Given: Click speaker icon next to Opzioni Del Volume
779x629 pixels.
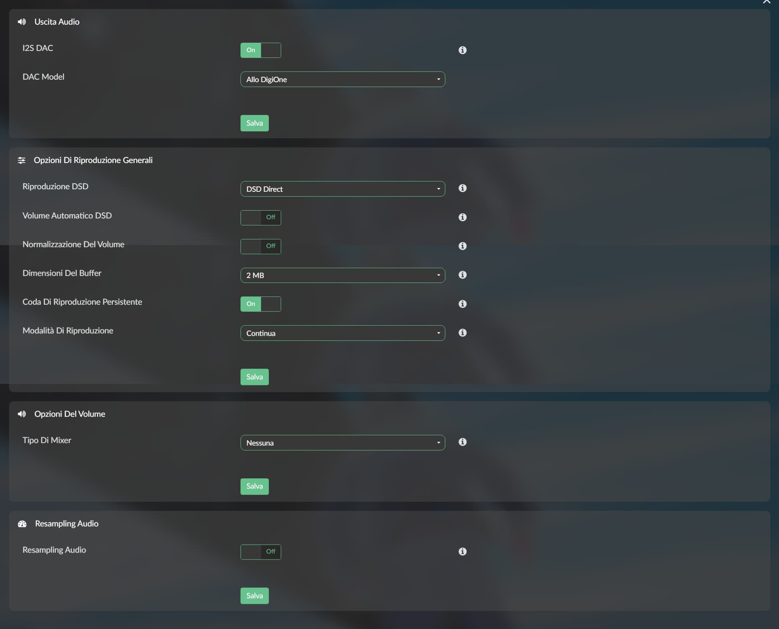Looking at the screenshot, I should coord(22,414).
